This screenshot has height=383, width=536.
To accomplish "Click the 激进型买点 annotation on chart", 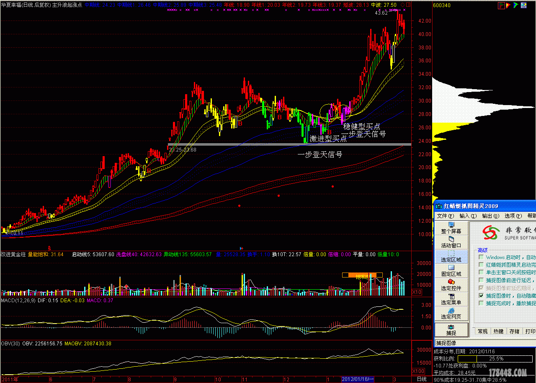I will point(328,139).
